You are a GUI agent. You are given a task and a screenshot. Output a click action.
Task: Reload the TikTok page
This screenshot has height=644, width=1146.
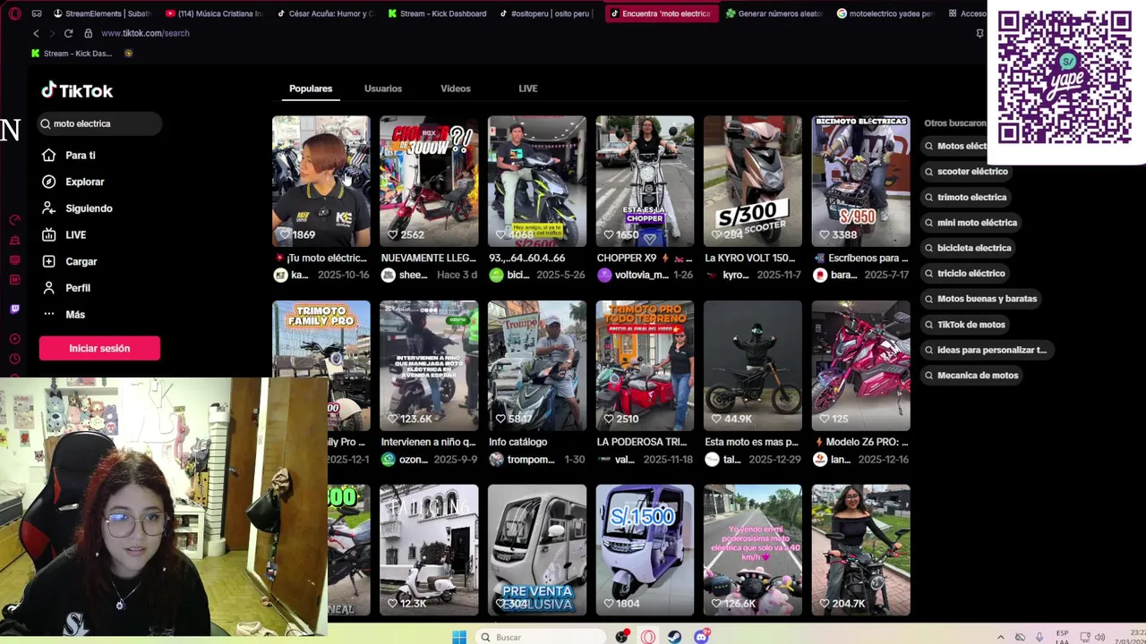68,33
